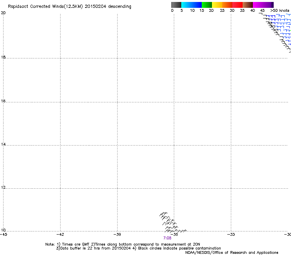Click the longitude axis label '-42'

click(60, 235)
